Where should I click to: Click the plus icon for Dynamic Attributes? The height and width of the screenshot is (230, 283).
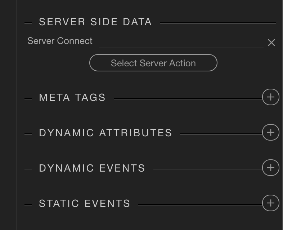click(x=270, y=133)
